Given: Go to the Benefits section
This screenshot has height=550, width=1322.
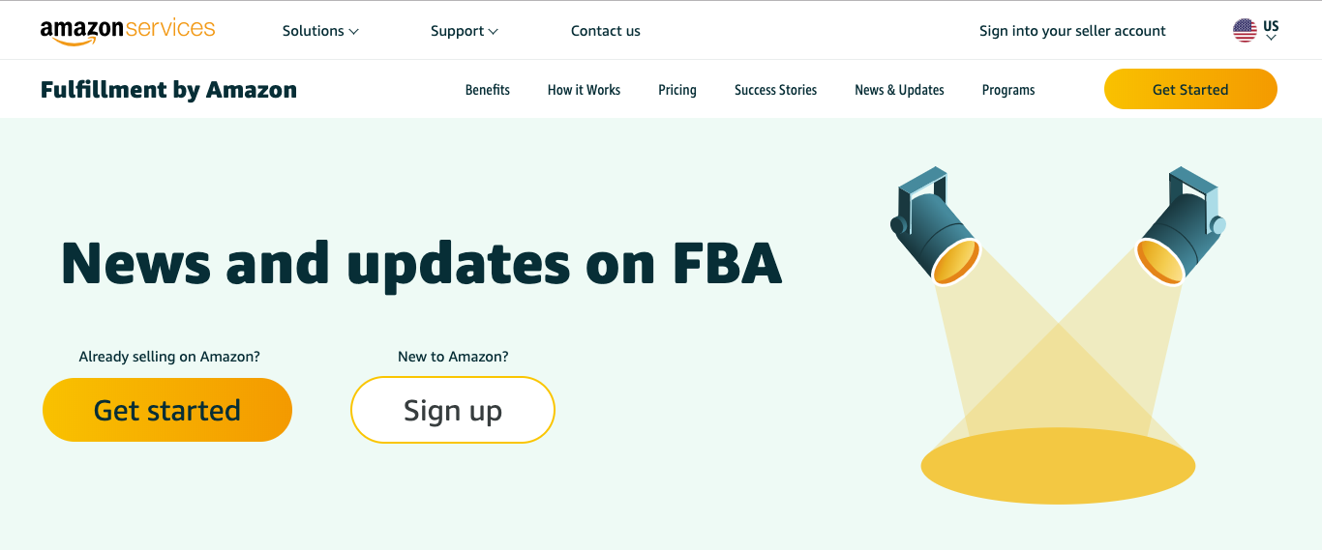Looking at the screenshot, I should pos(488,90).
